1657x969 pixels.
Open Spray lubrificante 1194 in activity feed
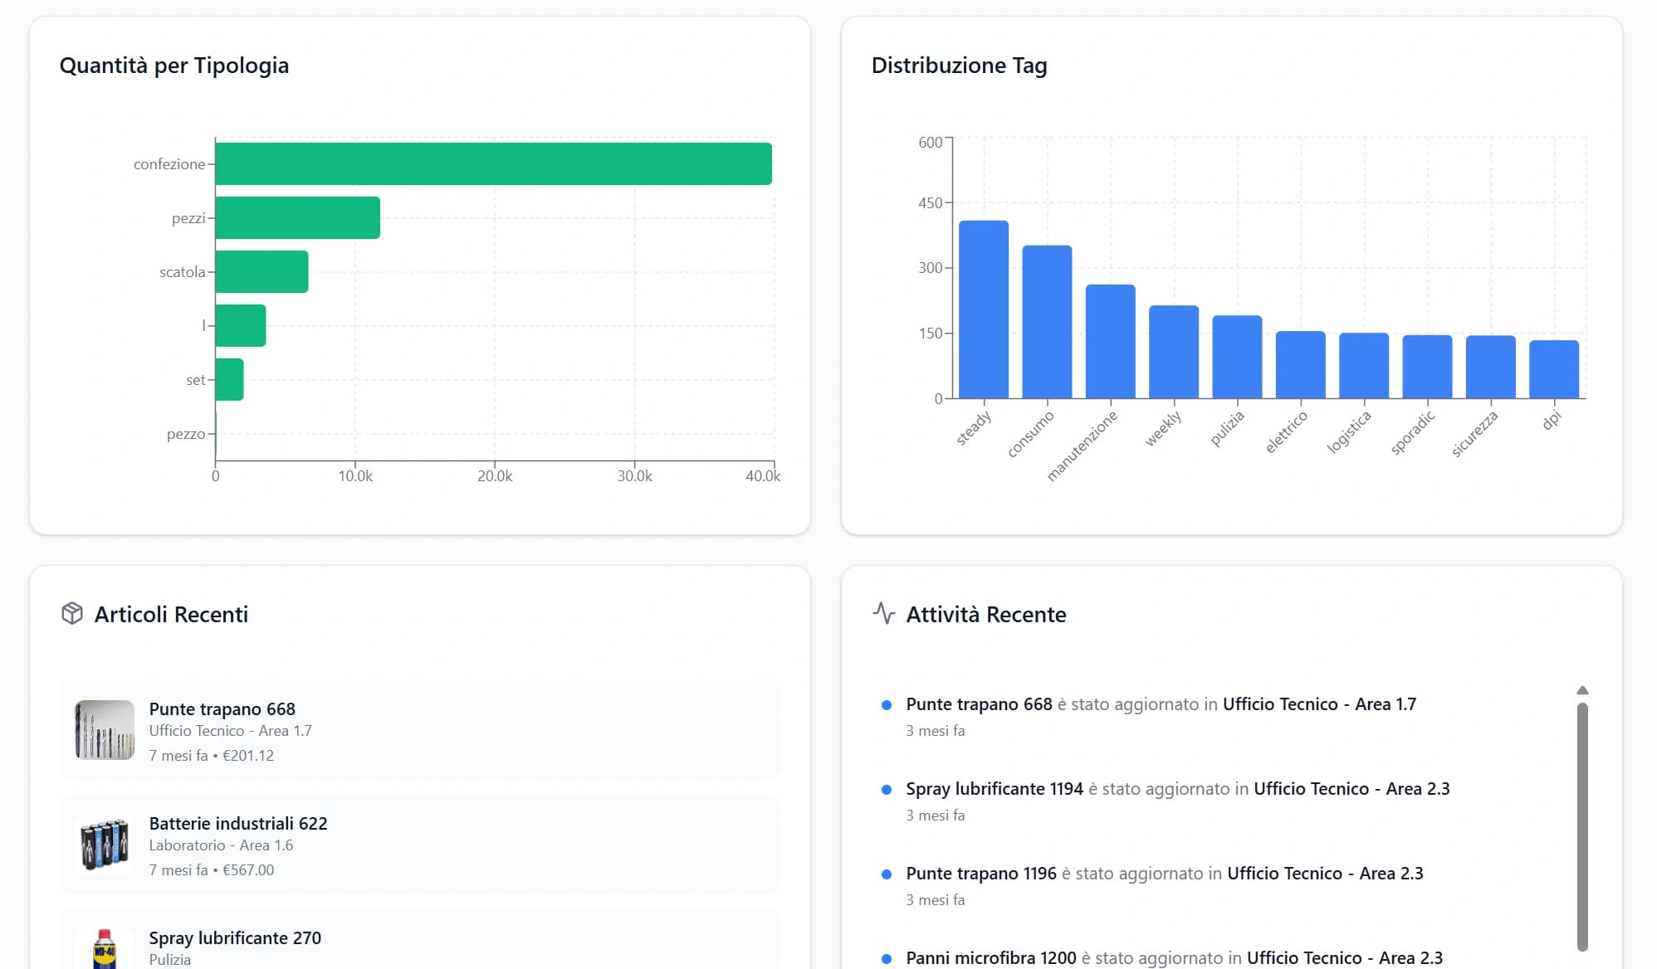point(995,788)
